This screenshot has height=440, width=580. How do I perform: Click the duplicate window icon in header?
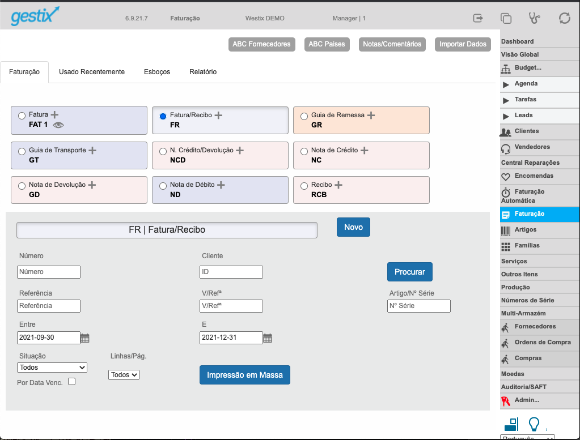(506, 18)
